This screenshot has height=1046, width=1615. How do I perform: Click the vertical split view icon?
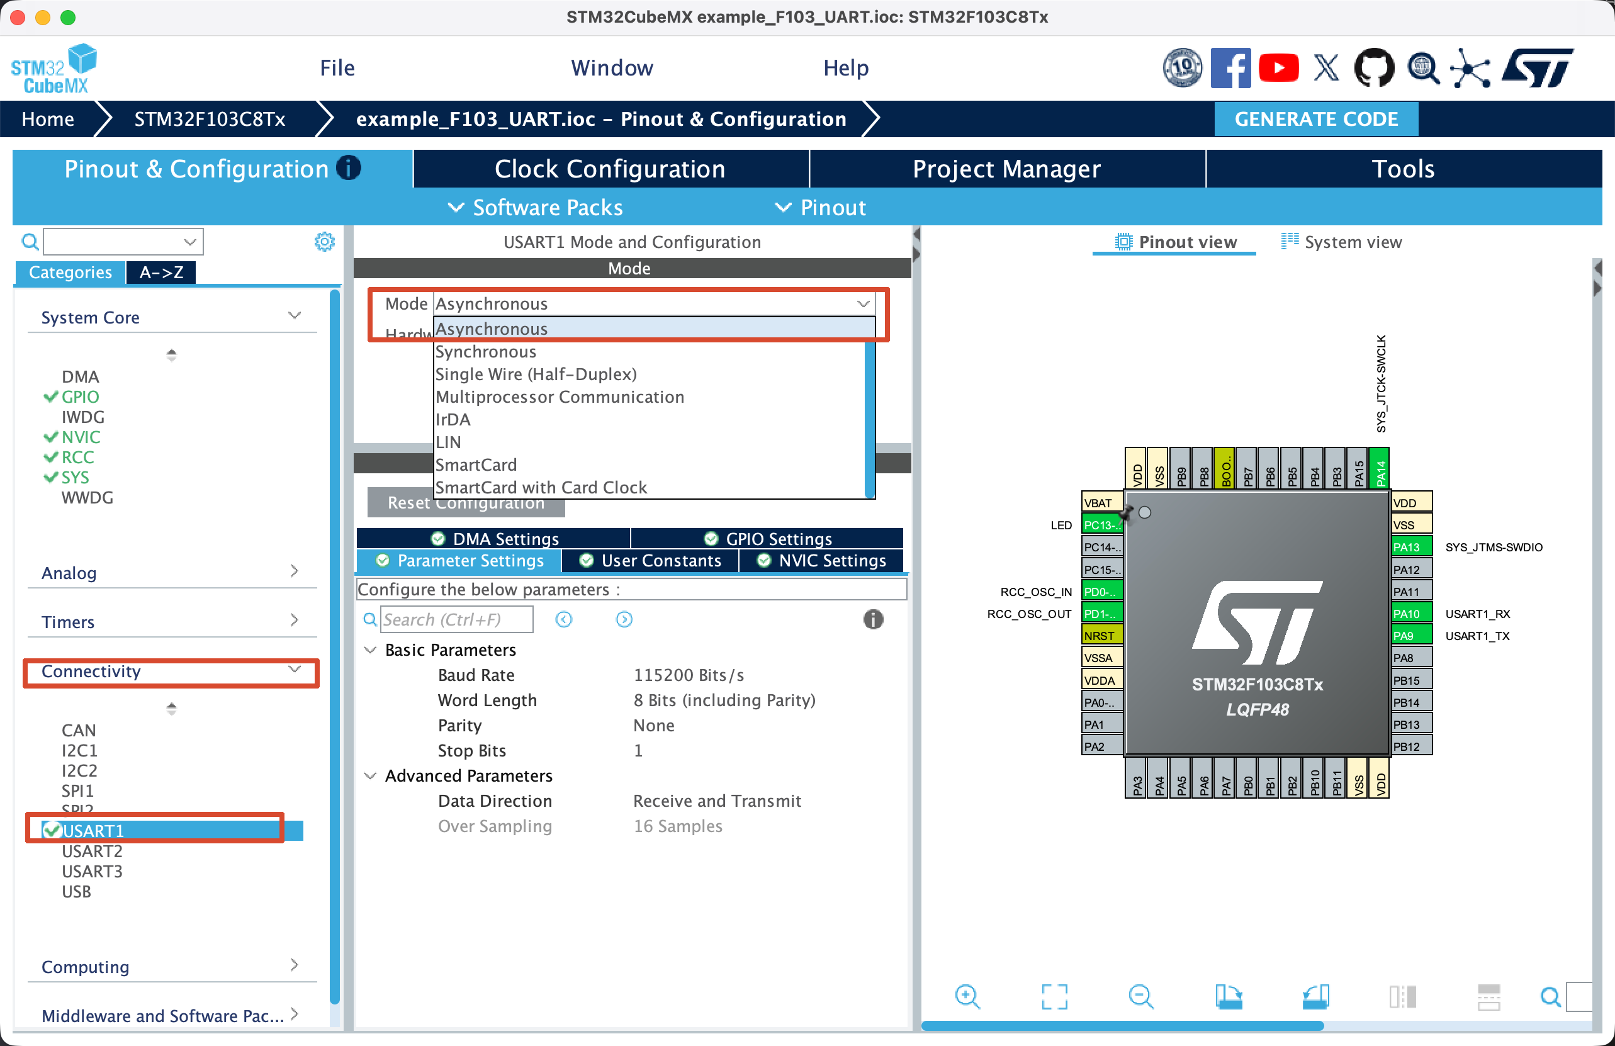[x=1402, y=996]
